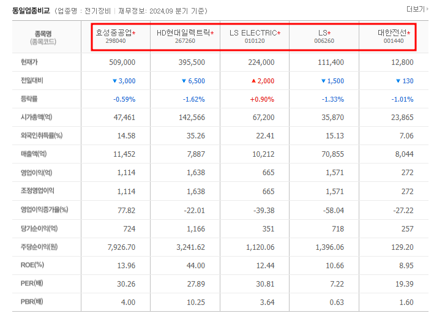434x316 pixels.
Task: Click the 동일업종비교 section title
Action: click(x=31, y=11)
